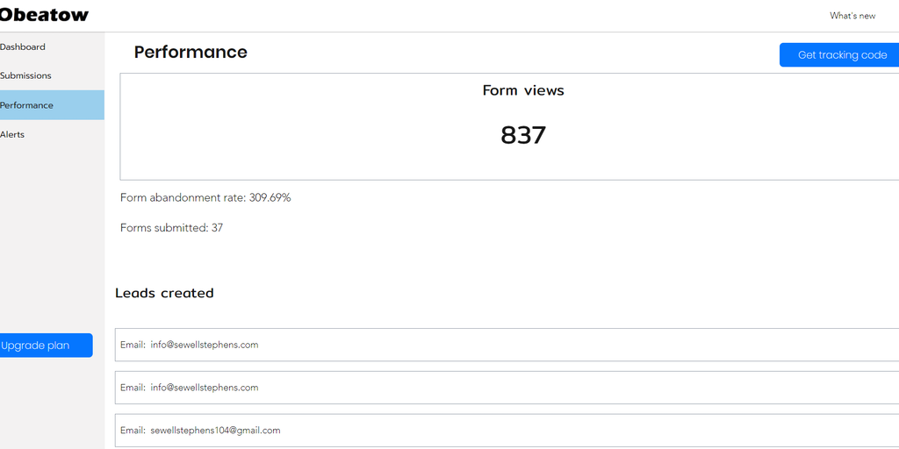
Task: Select the Performance sidebar item
Action: click(x=27, y=105)
